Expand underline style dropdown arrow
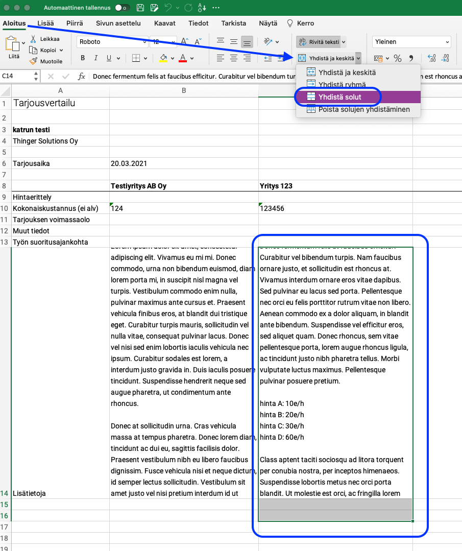Viewport: 462px width, 551px height. click(x=118, y=58)
